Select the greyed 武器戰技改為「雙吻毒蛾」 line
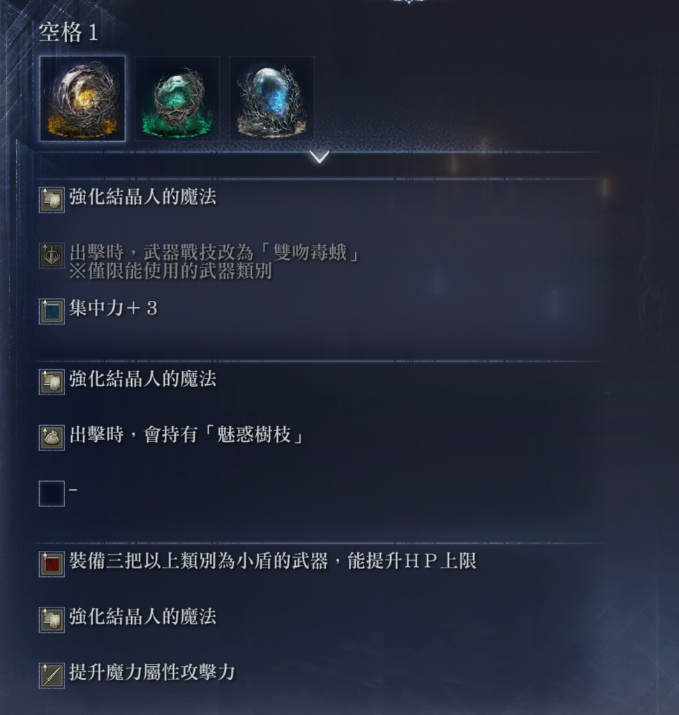 pyautogui.click(x=214, y=252)
